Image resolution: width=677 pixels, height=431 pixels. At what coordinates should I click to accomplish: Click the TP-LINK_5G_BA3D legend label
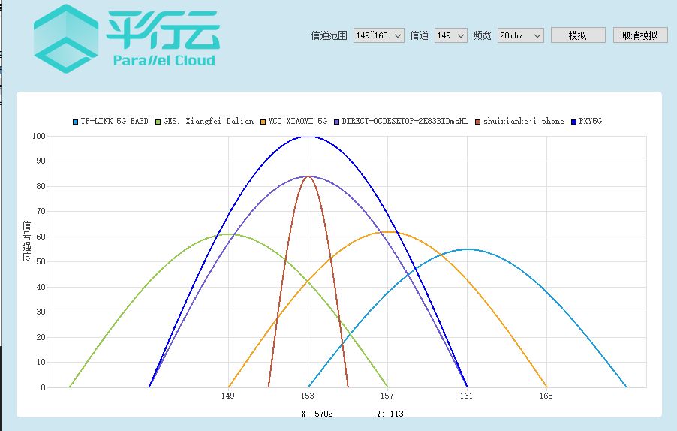[x=114, y=122]
